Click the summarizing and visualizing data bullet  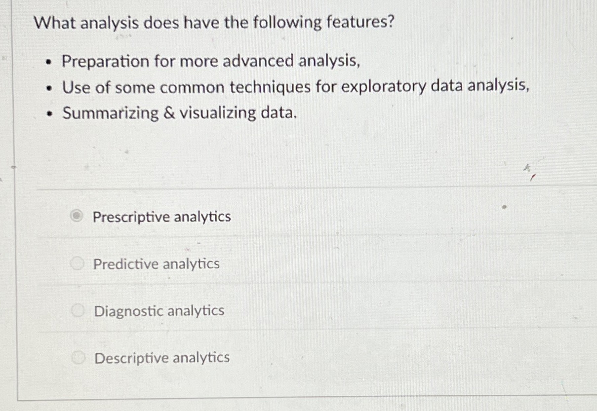[x=180, y=113]
